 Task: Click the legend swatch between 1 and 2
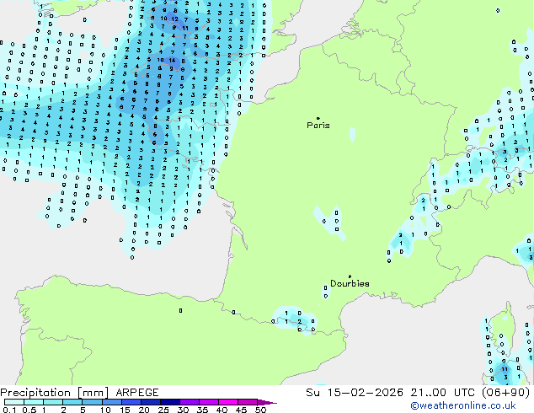point(53,402)
